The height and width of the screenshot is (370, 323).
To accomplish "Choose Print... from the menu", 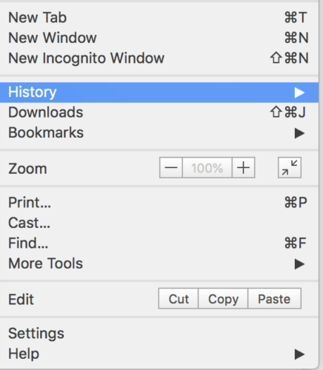I will click(159, 203).
